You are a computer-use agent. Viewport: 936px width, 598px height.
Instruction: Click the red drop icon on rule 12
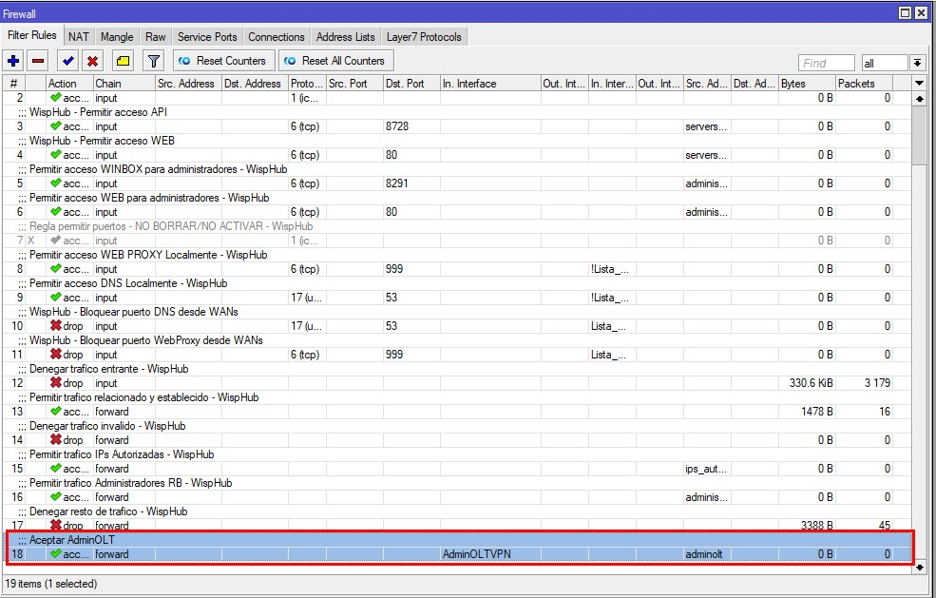pos(56,383)
